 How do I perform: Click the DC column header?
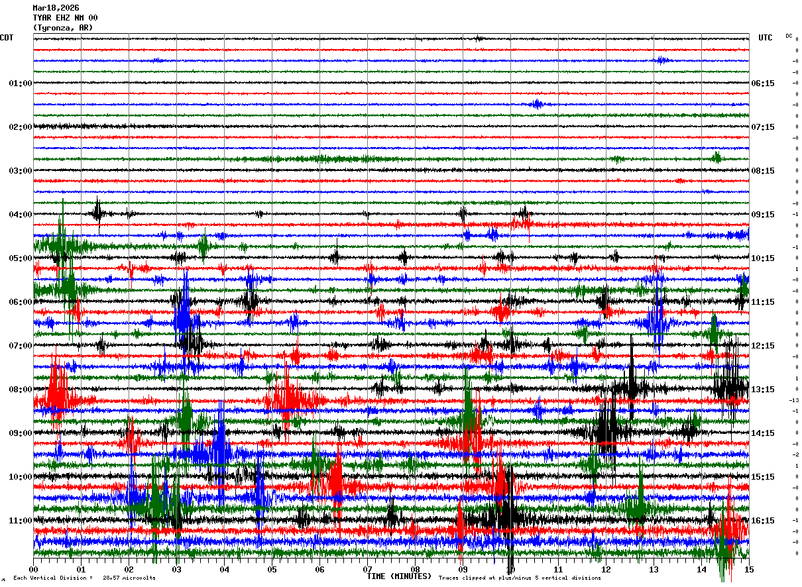click(789, 36)
